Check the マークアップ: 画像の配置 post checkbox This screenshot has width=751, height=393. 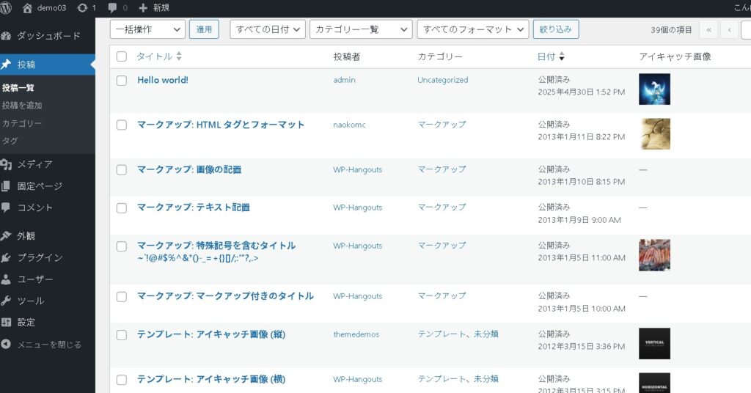(x=122, y=170)
